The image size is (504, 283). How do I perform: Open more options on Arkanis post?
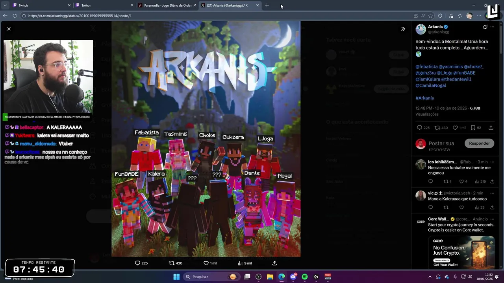click(x=492, y=27)
